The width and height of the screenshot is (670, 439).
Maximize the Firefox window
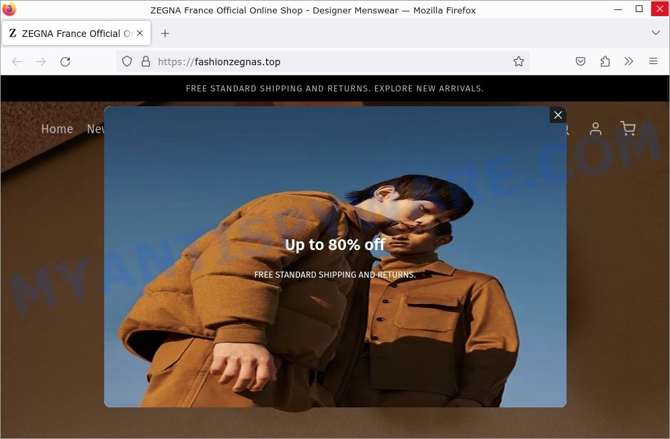639,9
